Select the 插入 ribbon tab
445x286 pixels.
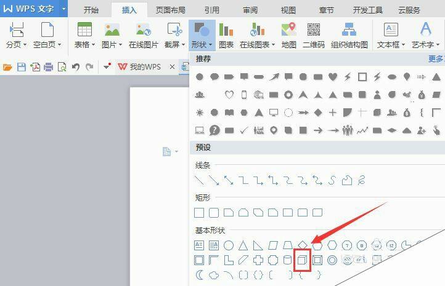[x=129, y=10]
